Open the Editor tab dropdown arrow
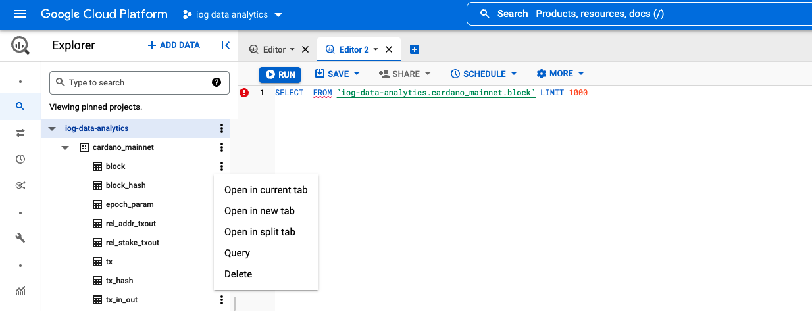812x311 pixels. 292,49
